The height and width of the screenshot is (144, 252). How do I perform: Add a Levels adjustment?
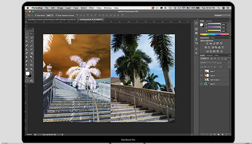[211, 44]
